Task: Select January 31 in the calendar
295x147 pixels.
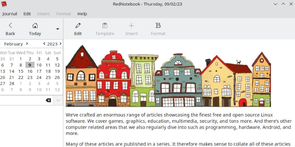Action: [x=12, y=59]
